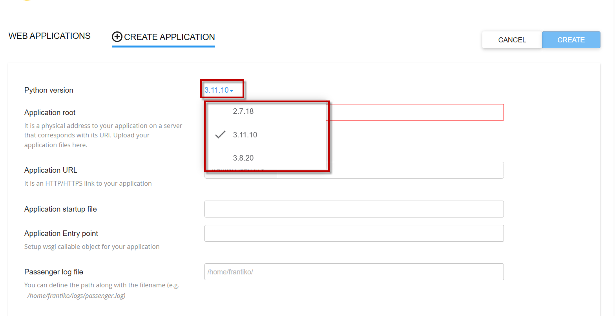Open the Python version 3.11.10 selector
This screenshot has width=615, height=316.
(x=217, y=90)
